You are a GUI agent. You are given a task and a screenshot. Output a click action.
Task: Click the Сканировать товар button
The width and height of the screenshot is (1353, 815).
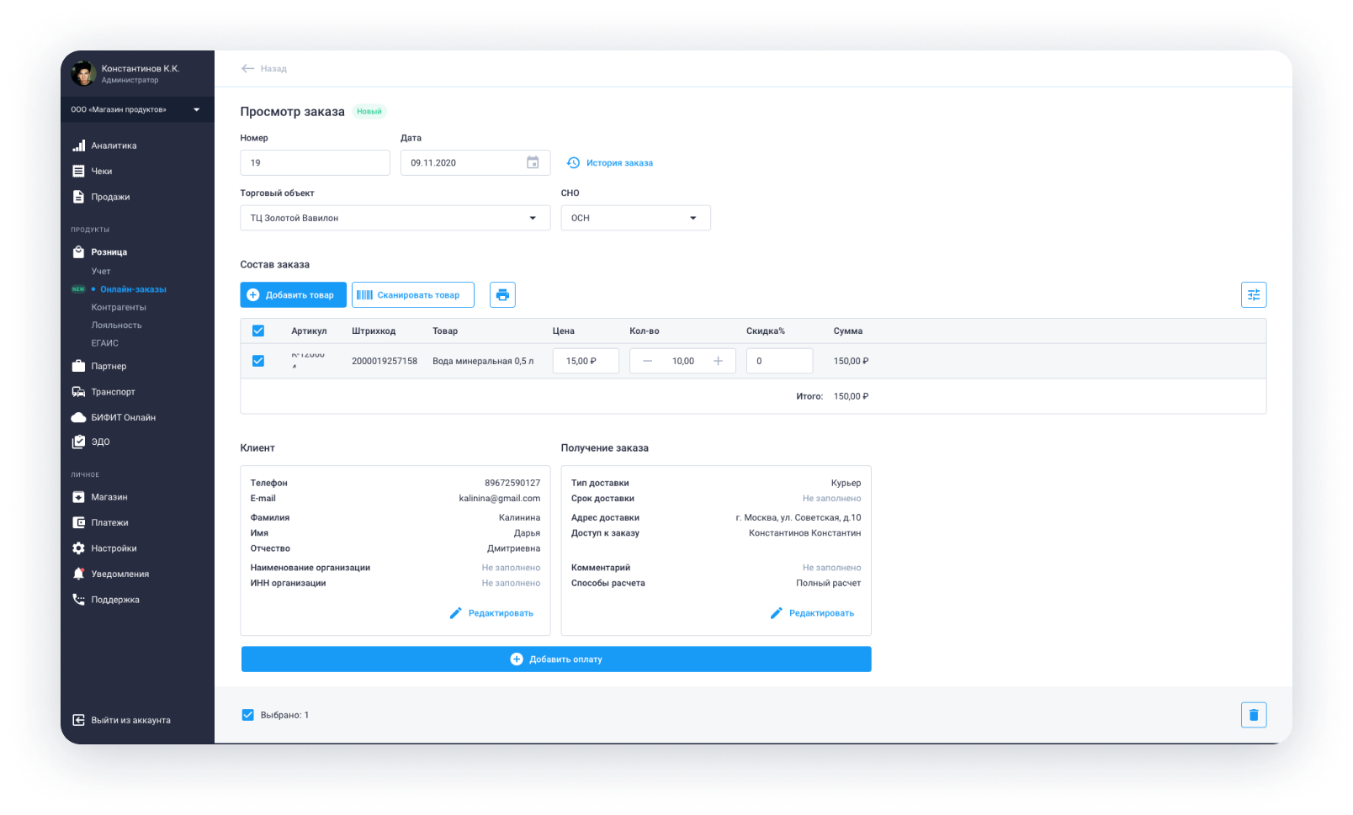[x=412, y=294]
